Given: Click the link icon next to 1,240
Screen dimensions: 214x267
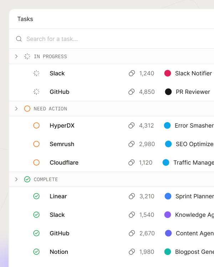Looking at the screenshot, I should click(132, 73).
